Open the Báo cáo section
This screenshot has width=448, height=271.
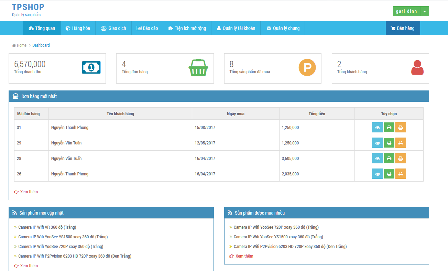[147, 28]
